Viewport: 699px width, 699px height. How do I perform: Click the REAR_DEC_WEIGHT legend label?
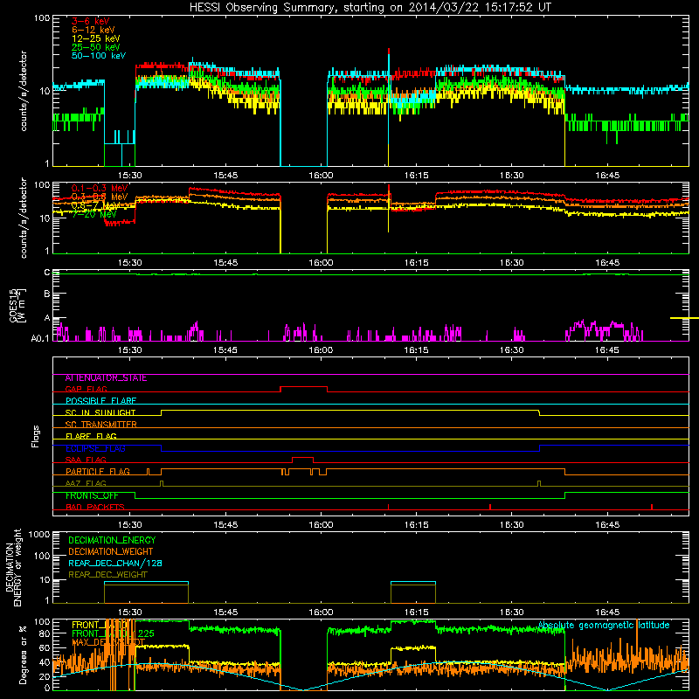point(107,575)
